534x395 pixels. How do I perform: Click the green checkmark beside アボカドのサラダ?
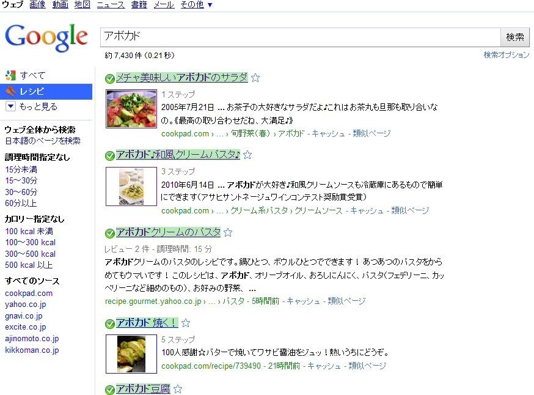pyautogui.click(x=109, y=79)
